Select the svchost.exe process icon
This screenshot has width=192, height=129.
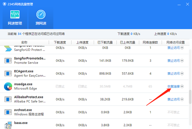(8, 112)
